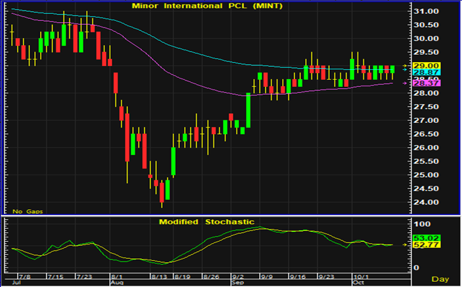Click the Minor International PCL (MINT) chart title
The image size is (462, 287).
click(207, 6)
